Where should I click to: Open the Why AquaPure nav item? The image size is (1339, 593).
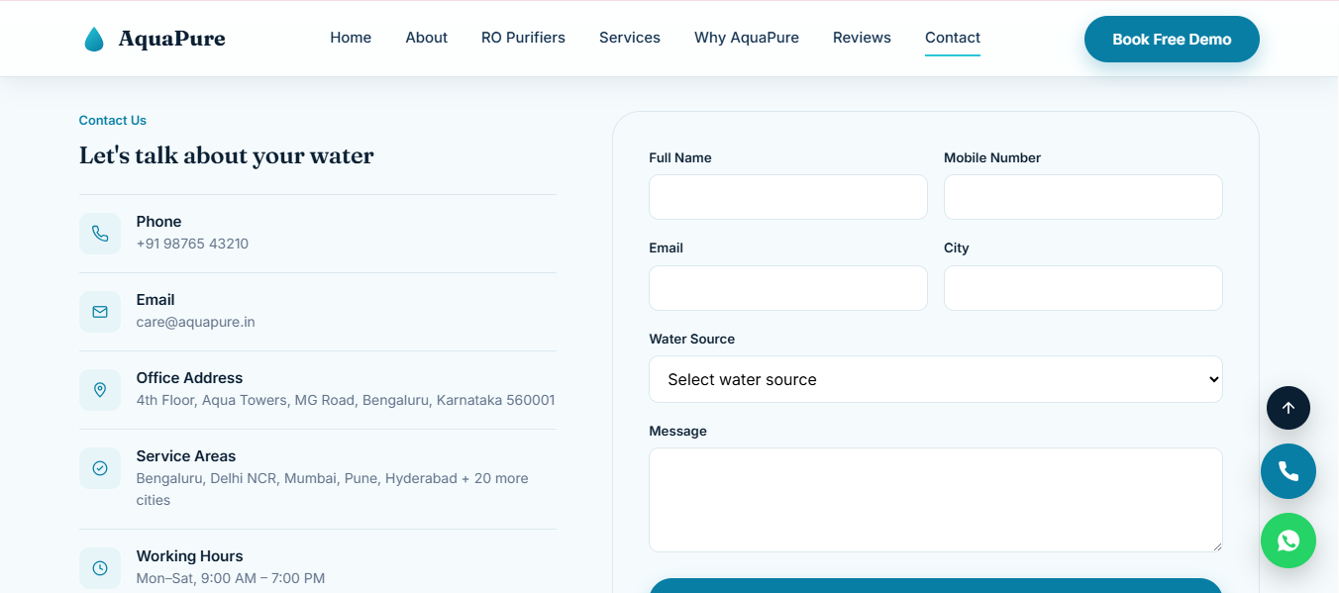[747, 38]
